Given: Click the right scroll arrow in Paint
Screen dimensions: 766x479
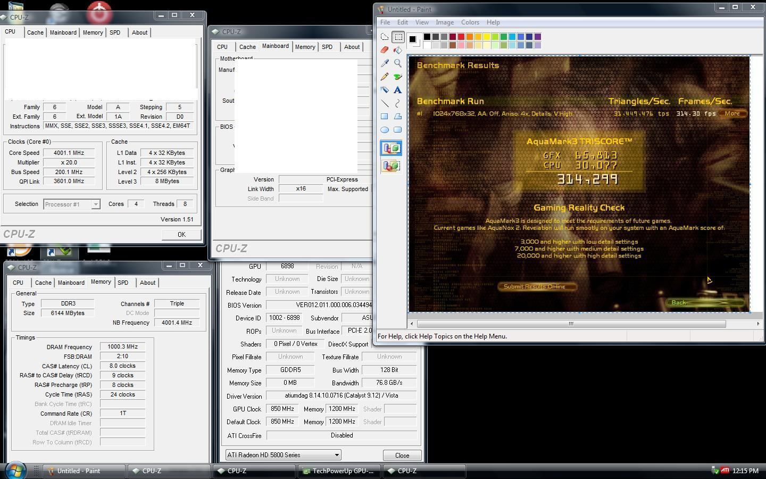Looking at the screenshot, I should pos(758,324).
